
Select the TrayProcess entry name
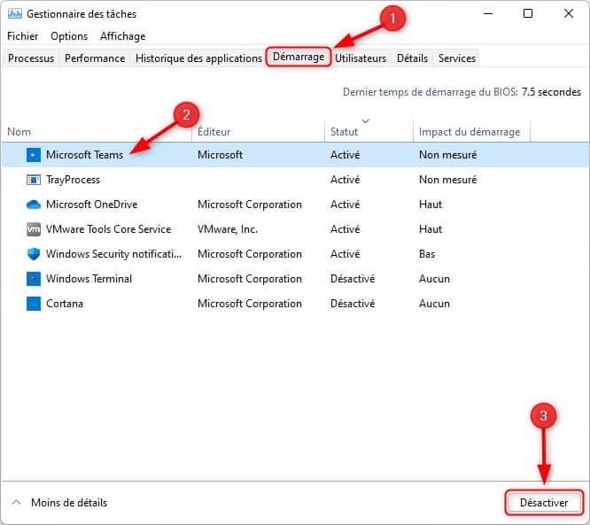coord(73,180)
